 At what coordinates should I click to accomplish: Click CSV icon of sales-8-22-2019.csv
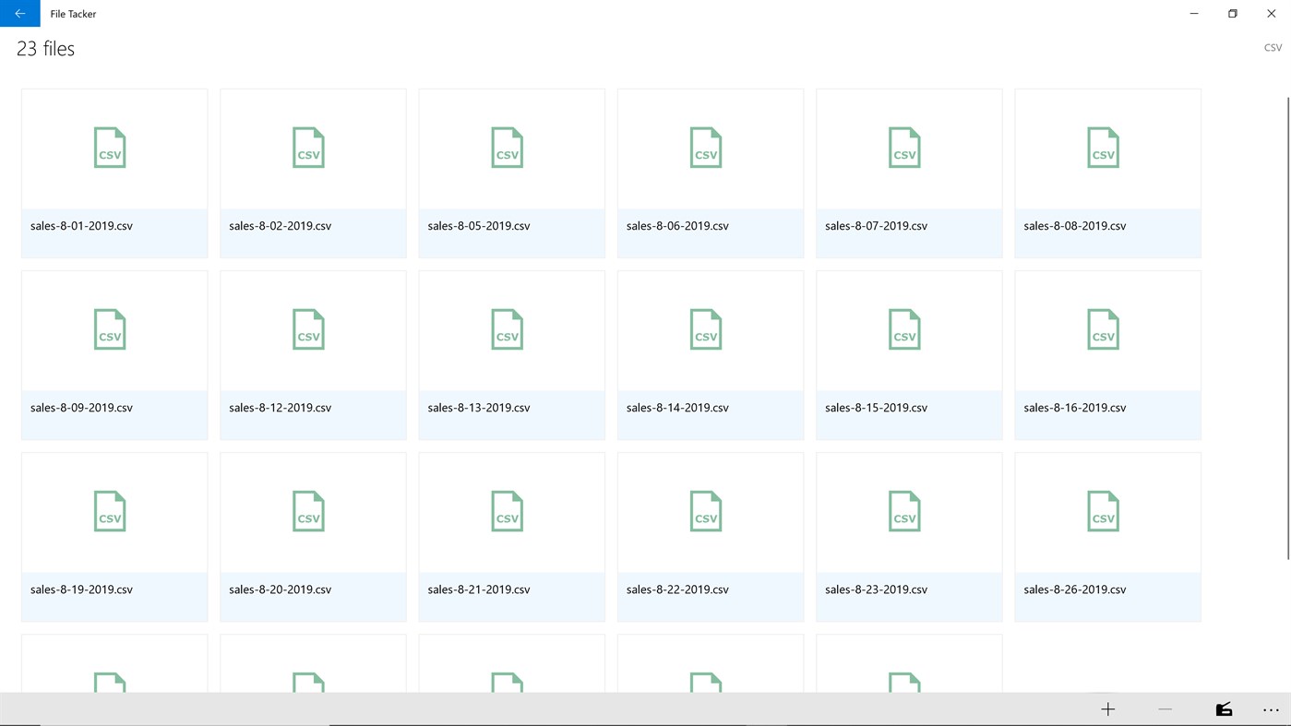click(x=706, y=511)
